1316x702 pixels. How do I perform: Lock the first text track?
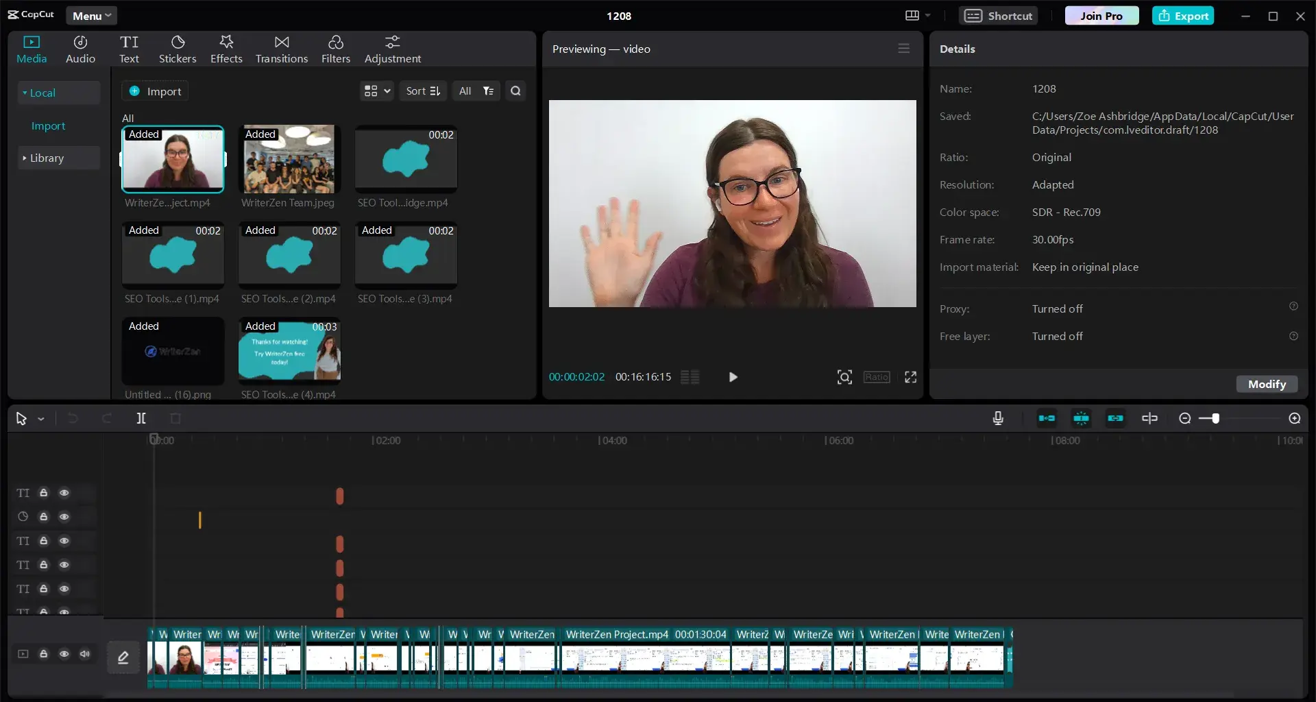click(44, 493)
